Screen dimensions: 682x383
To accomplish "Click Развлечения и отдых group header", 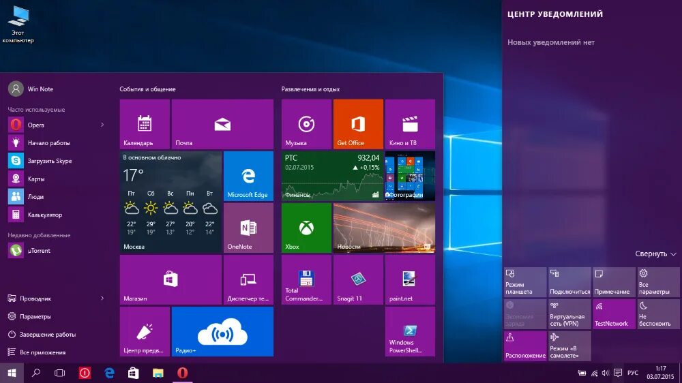I will (310, 89).
